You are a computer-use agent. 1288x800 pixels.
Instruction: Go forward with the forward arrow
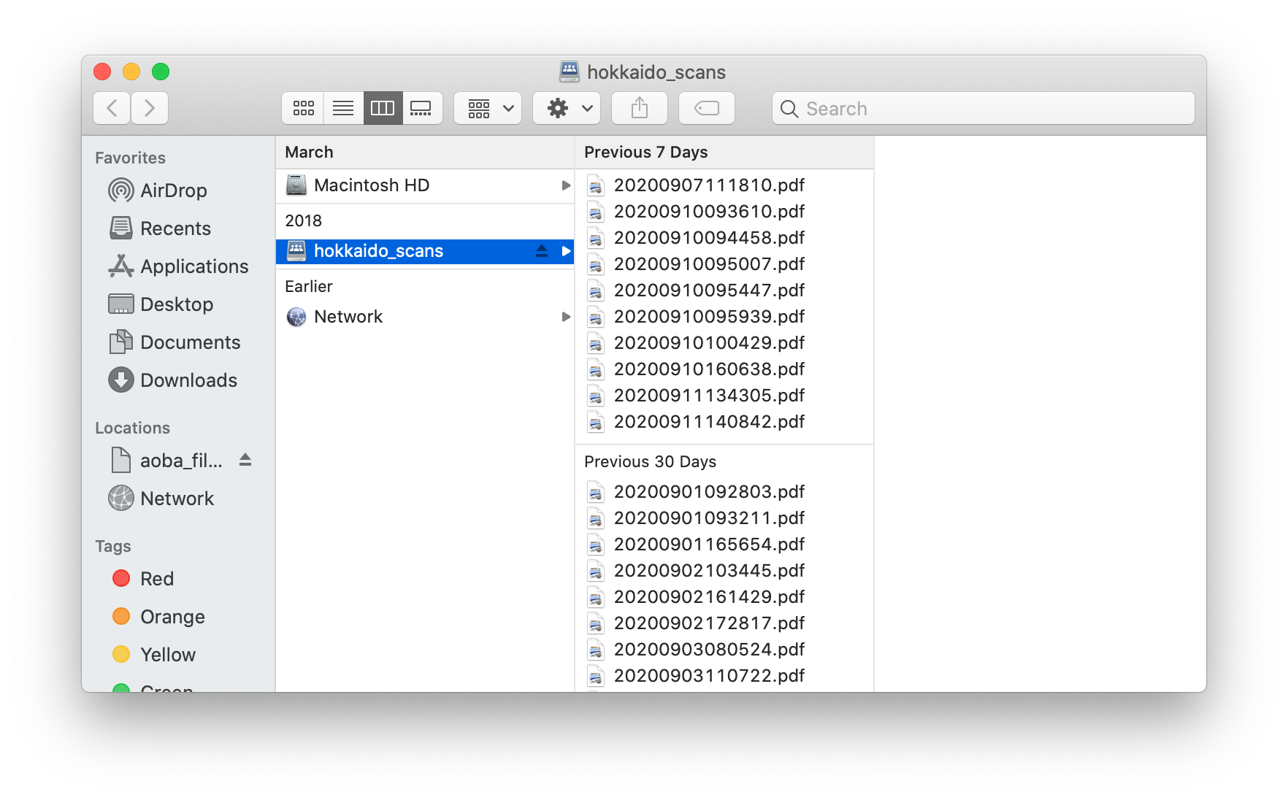pos(150,109)
